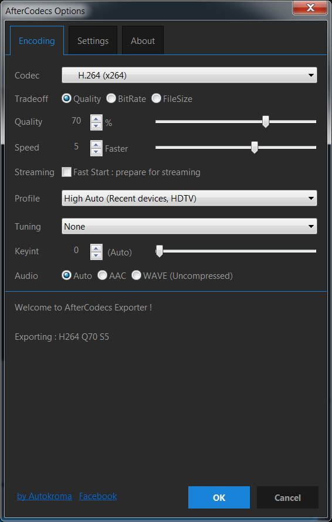Viewport: 332px width, 522px height.
Task: Click the Speed value 5 field
Action: click(76, 146)
